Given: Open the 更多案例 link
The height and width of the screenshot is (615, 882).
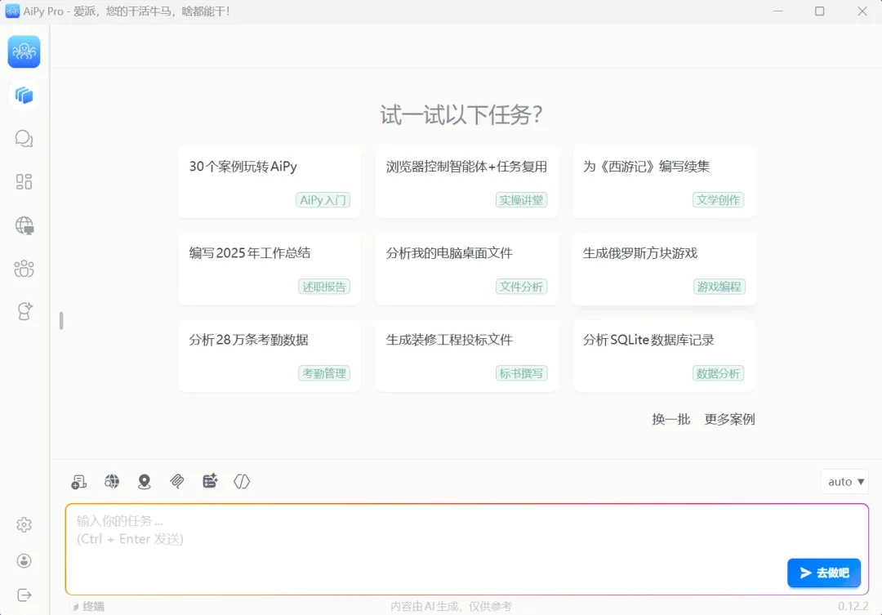Looking at the screenshot, I should pos(729,419).
